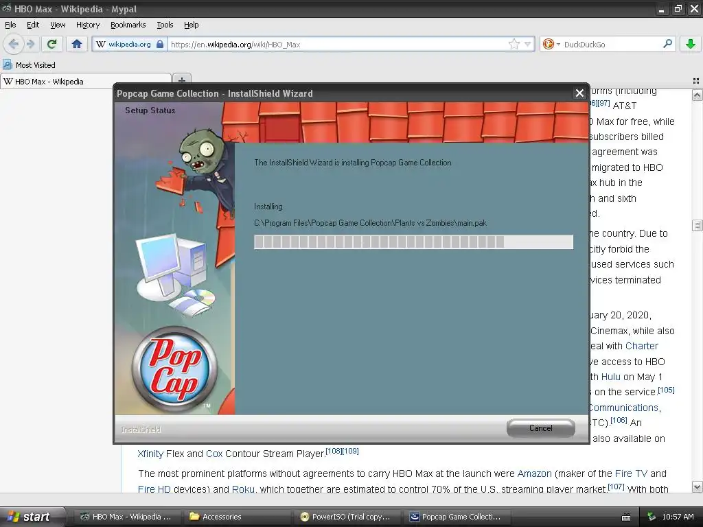Viewport: 703px width, 527px height.
Task: Open the Roku link
Action: click(242, 489)
